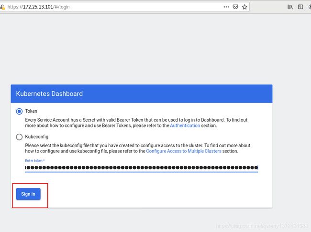Image resolution: width=311 pixels, height=232 pixels.
Task: Select the Token radio button
Action: (19, 111)
